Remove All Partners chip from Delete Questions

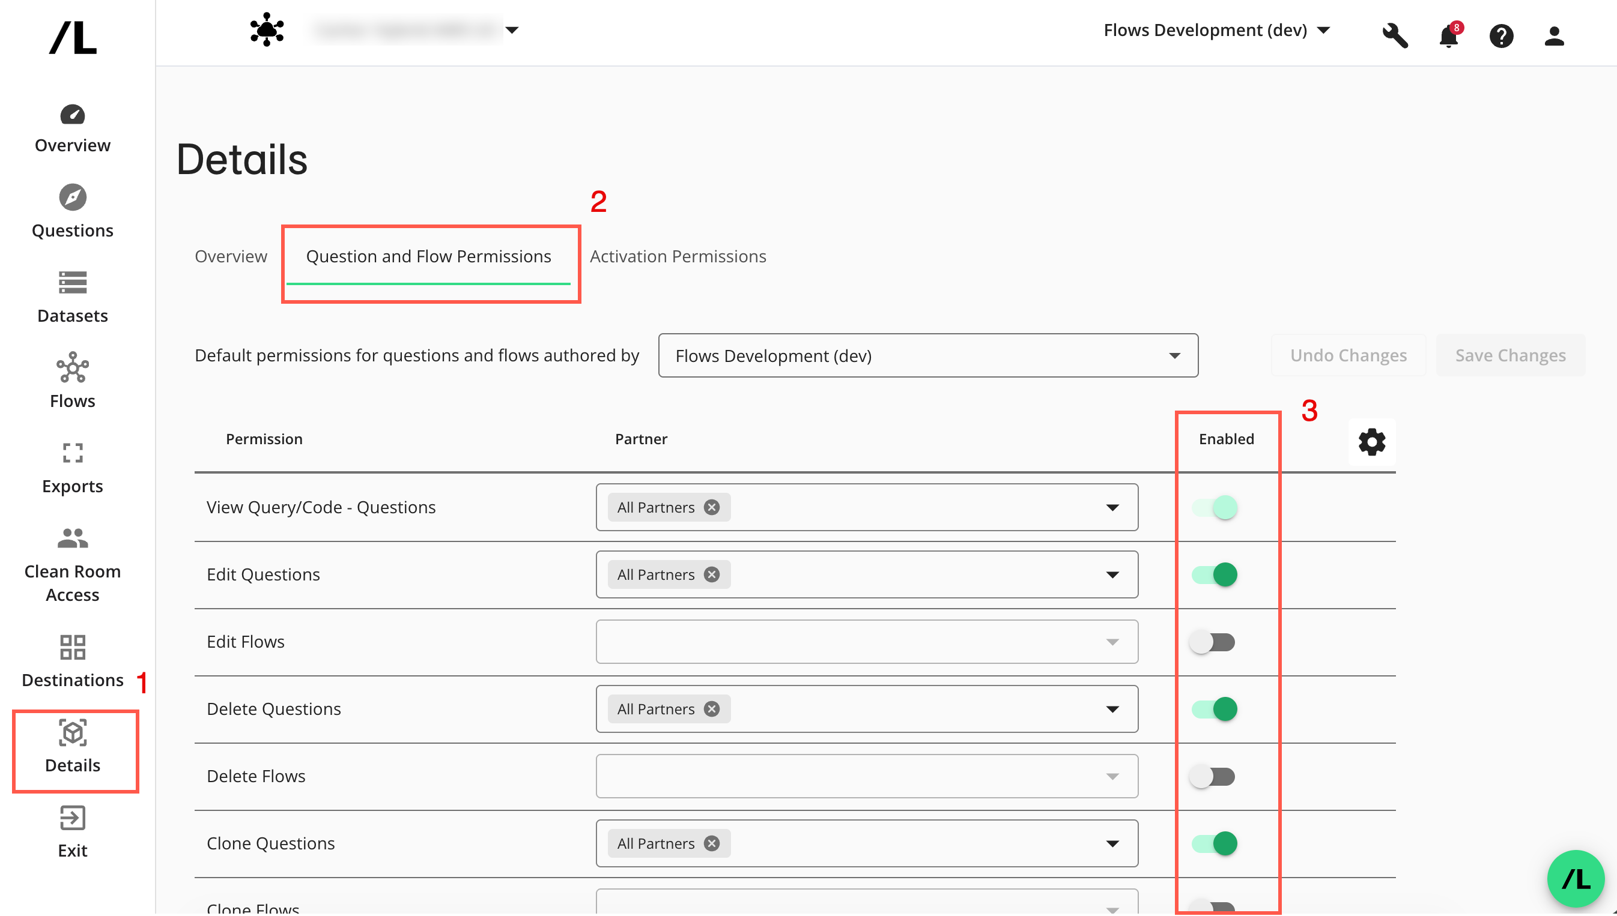(711, 710)
